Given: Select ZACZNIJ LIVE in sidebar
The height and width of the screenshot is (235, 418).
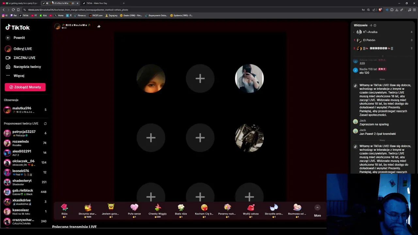Looking at the screenshot, I should 20,58.
